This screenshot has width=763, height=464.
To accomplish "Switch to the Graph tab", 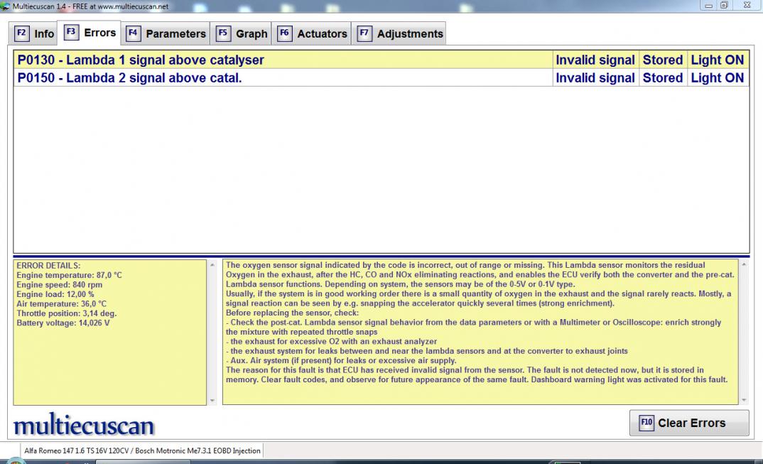I will pos(242,33).
